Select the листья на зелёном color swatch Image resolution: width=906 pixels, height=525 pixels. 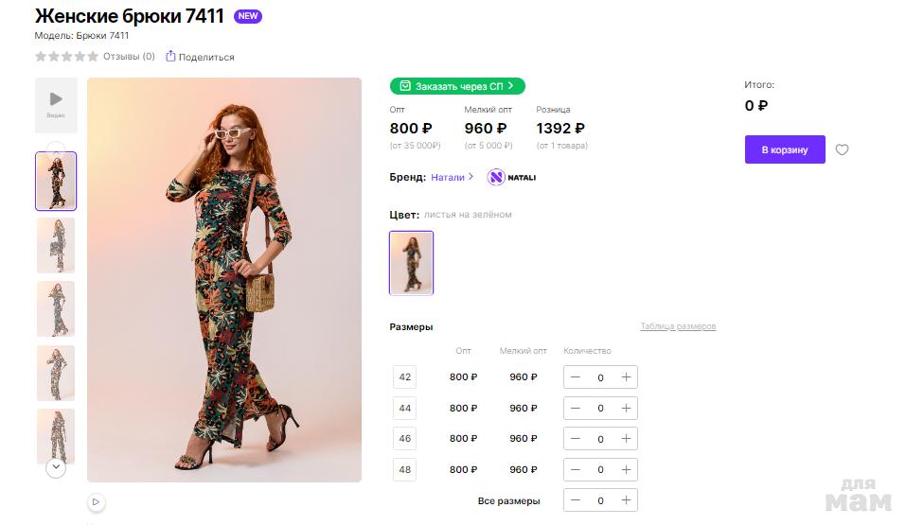(411, 263)
